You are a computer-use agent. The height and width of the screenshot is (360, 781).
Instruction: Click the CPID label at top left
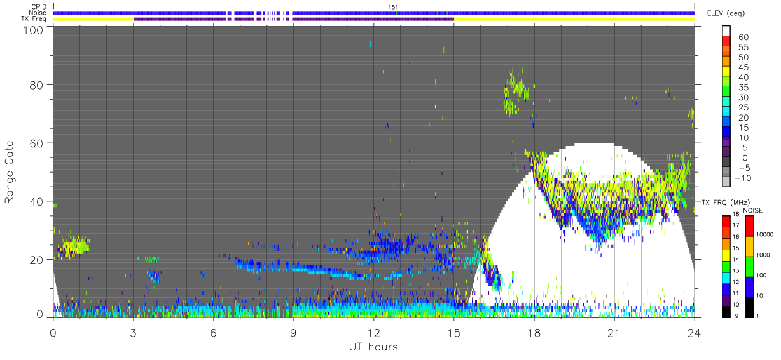[x=38, y=7]
